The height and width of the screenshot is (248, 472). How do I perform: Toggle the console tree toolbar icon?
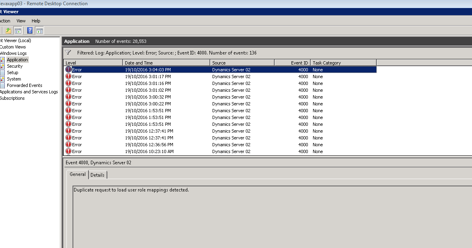point(18,30)
